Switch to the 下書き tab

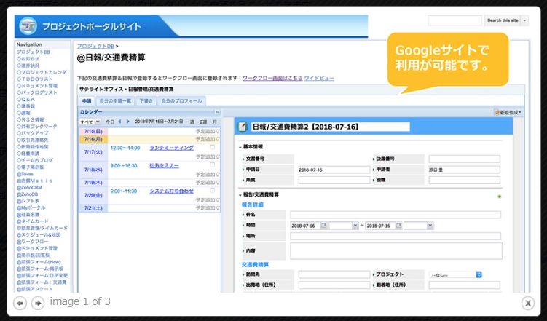146,101
